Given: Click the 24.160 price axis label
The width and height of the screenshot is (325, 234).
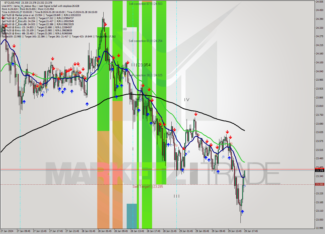Looking at the screenshot, I should [x=319, y=54].
